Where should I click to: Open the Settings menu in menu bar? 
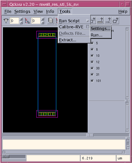coord(22,11)
